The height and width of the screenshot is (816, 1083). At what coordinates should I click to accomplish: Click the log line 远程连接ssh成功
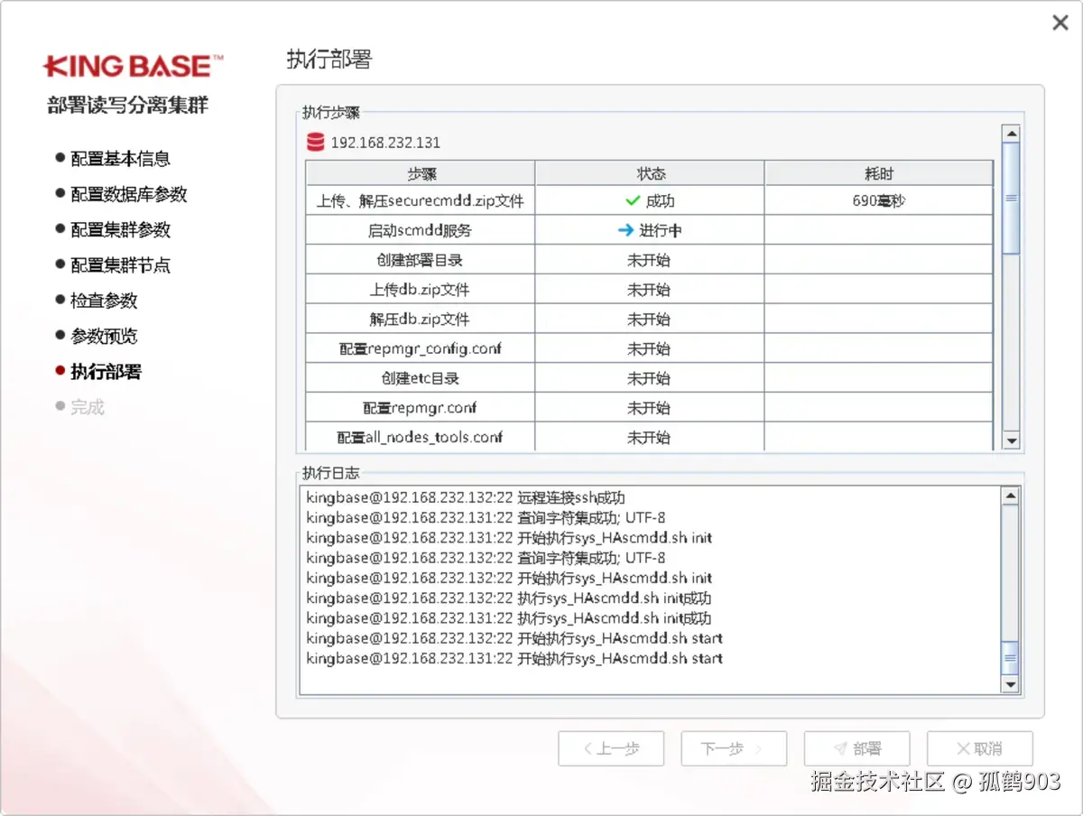point(466,497)
